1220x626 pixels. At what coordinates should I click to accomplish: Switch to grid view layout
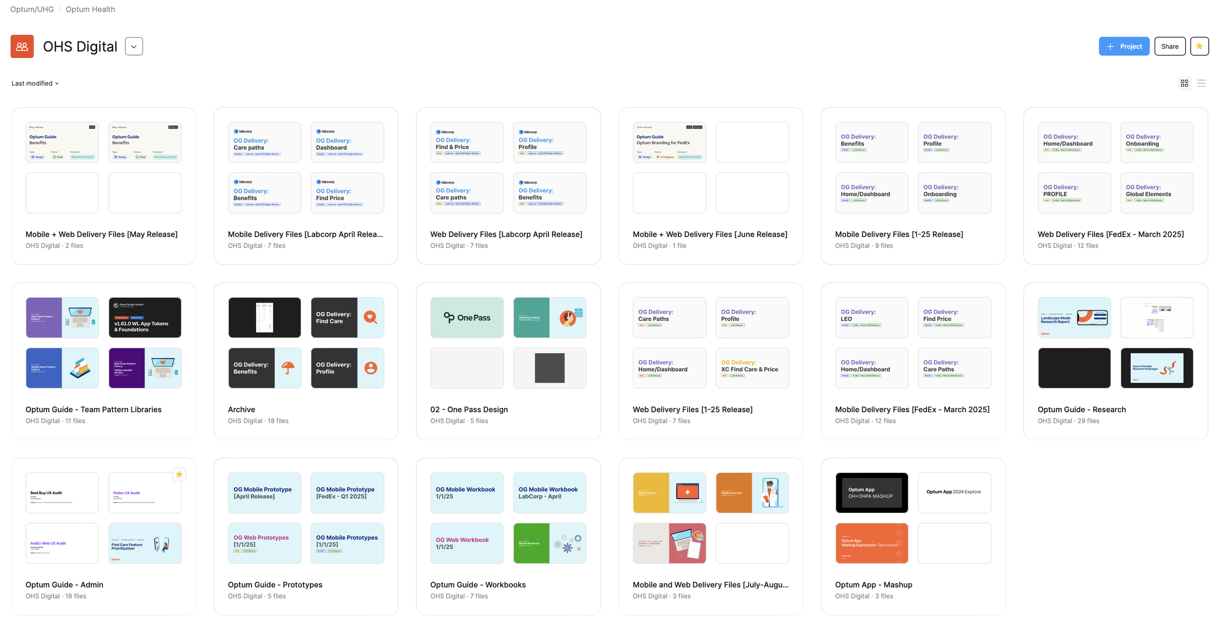1184,83
